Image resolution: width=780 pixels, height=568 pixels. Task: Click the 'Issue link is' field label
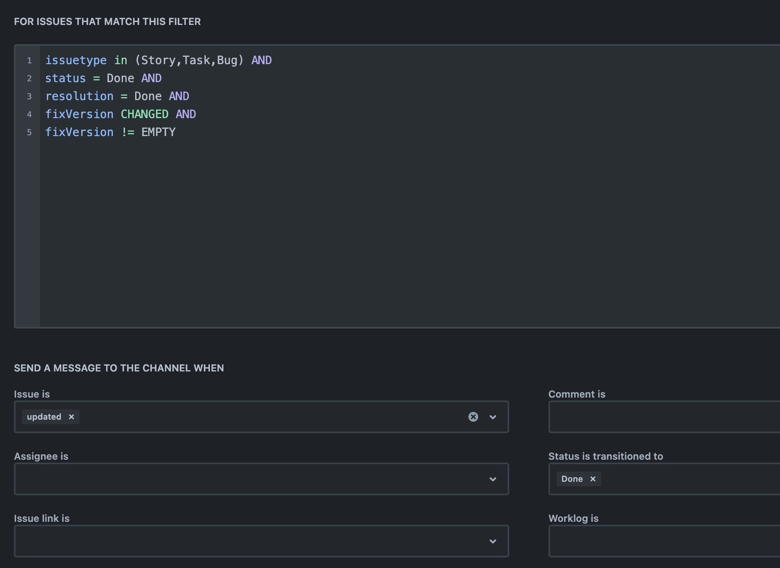pyautogui.click(x=42, y=519)
